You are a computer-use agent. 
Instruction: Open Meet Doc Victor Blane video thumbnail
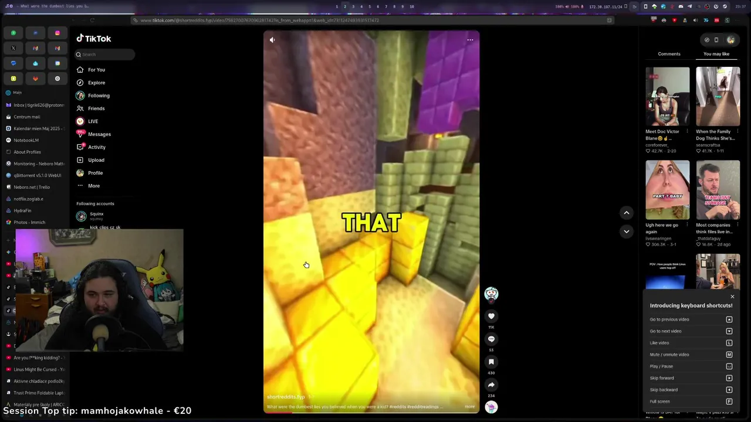pyautogui.click(x=668, y=96)
